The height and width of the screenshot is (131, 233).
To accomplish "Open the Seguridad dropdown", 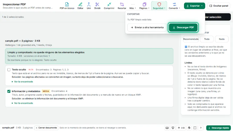I will 159,6.
